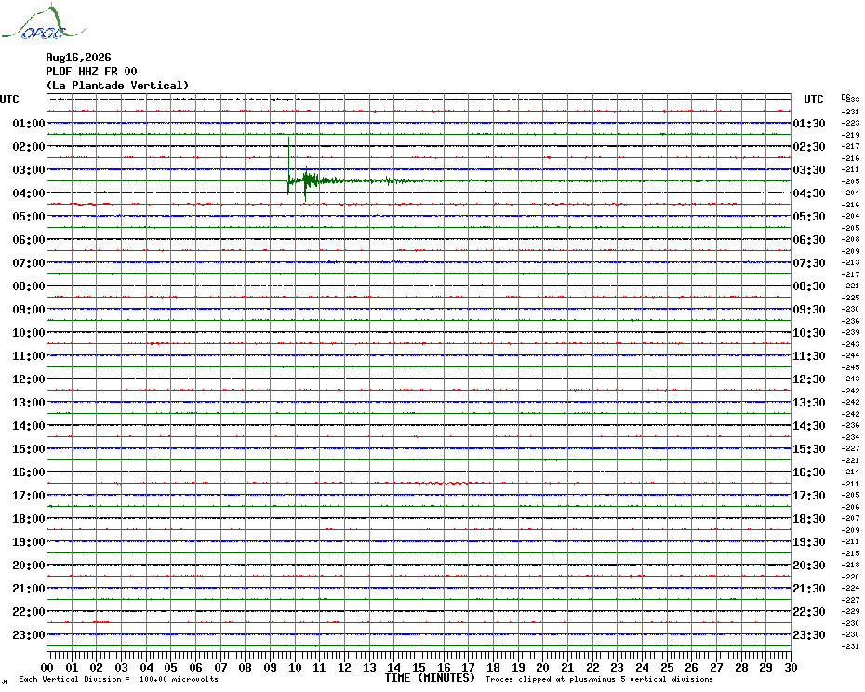Image resolution: width=865 pixels, height=692 pixels.
Task: Click minute 10 on the time axis
Action: (x=295, y=667)
